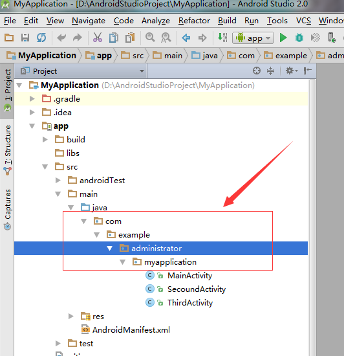Collapse the java folder arrow
This screenshot has width=344, height=356.
pos(71,208)
